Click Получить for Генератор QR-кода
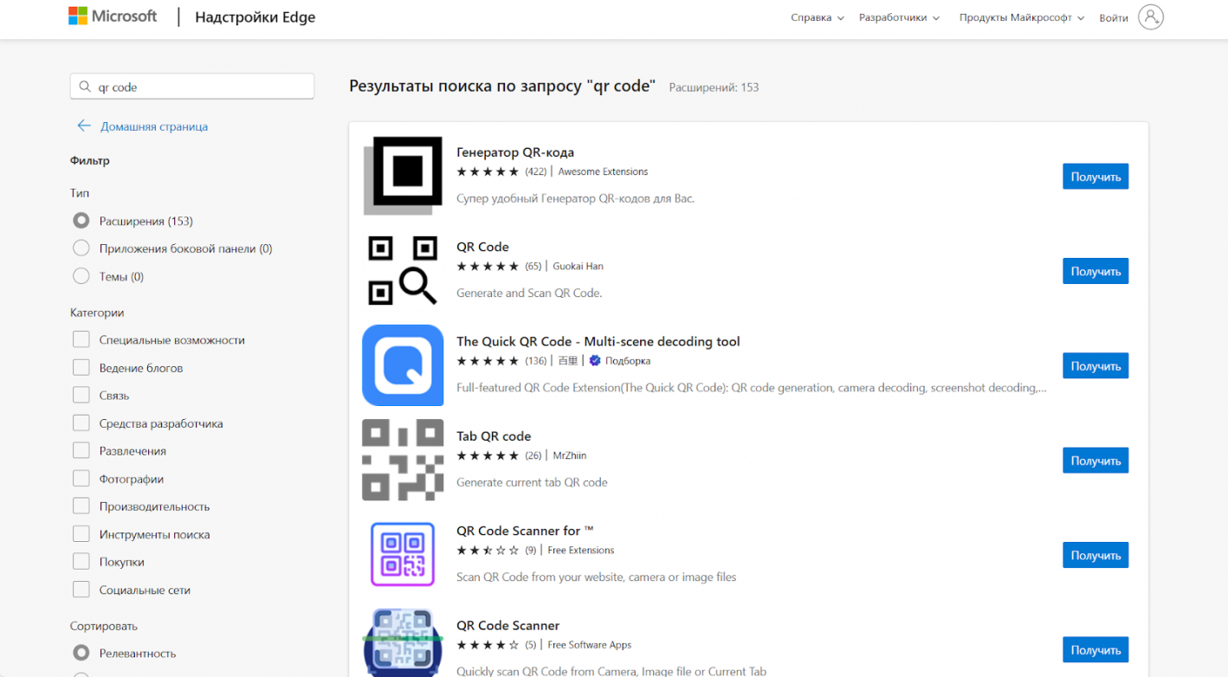 (1096, 177)
